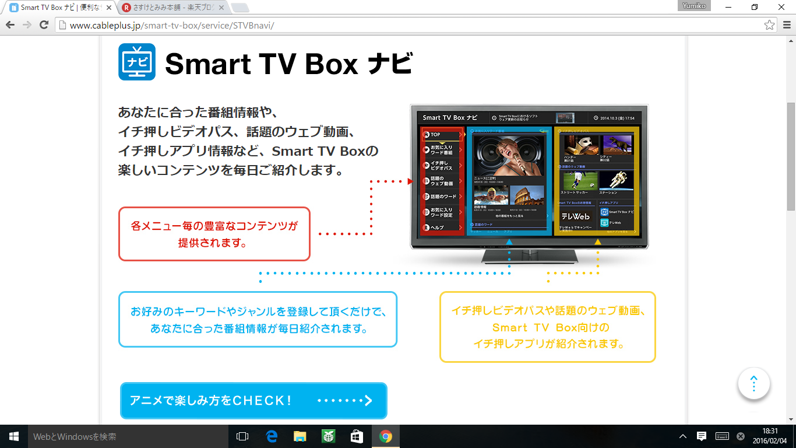Open a new browser tab

coord(239,8)
